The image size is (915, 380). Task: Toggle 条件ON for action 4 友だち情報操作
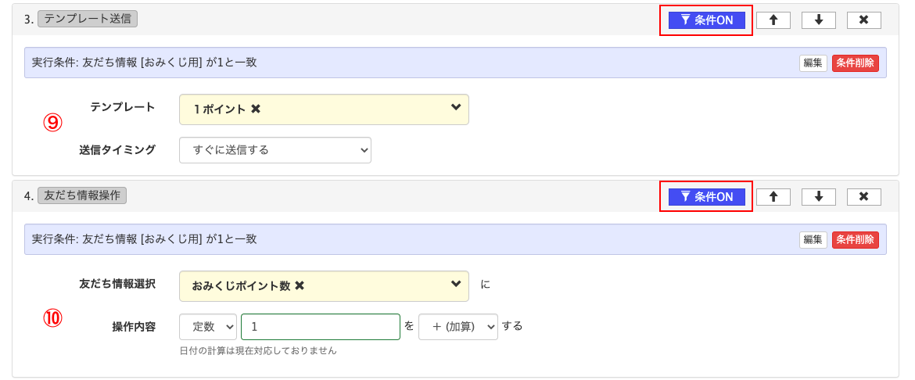point(707,197)
